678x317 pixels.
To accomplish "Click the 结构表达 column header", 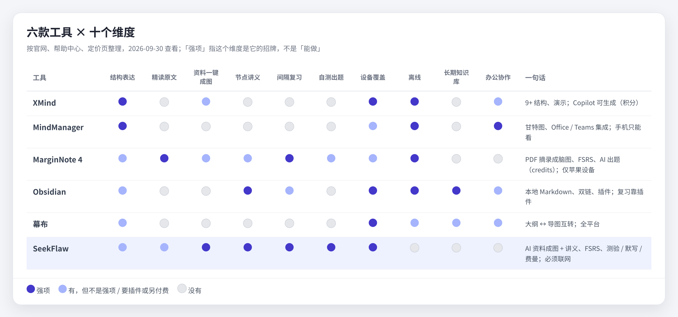I will pyautogui.click(x=122, y=78).
